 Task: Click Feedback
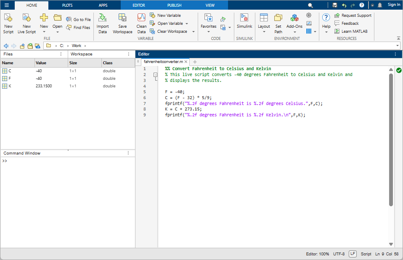(347, 24)
